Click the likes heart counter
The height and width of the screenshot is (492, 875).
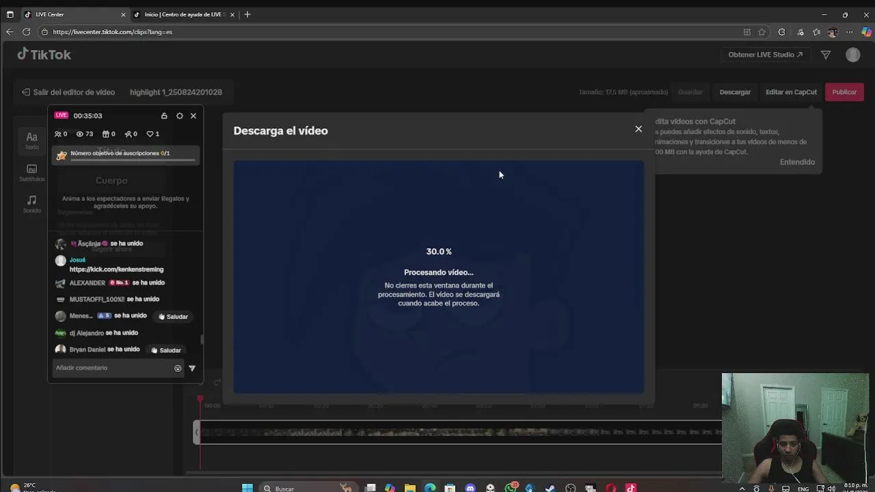click(152, 134)
